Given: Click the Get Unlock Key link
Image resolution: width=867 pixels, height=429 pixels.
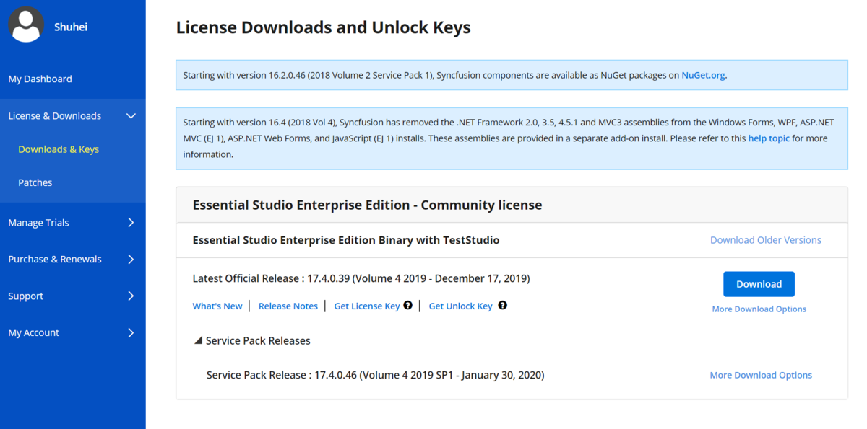Looking at the screenshot, I should (461, 306).
